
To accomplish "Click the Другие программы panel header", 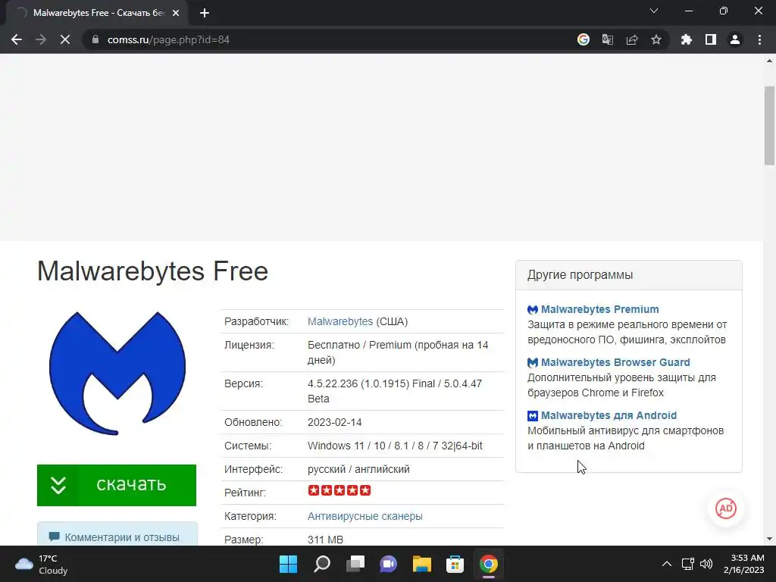I will point(628,275).
